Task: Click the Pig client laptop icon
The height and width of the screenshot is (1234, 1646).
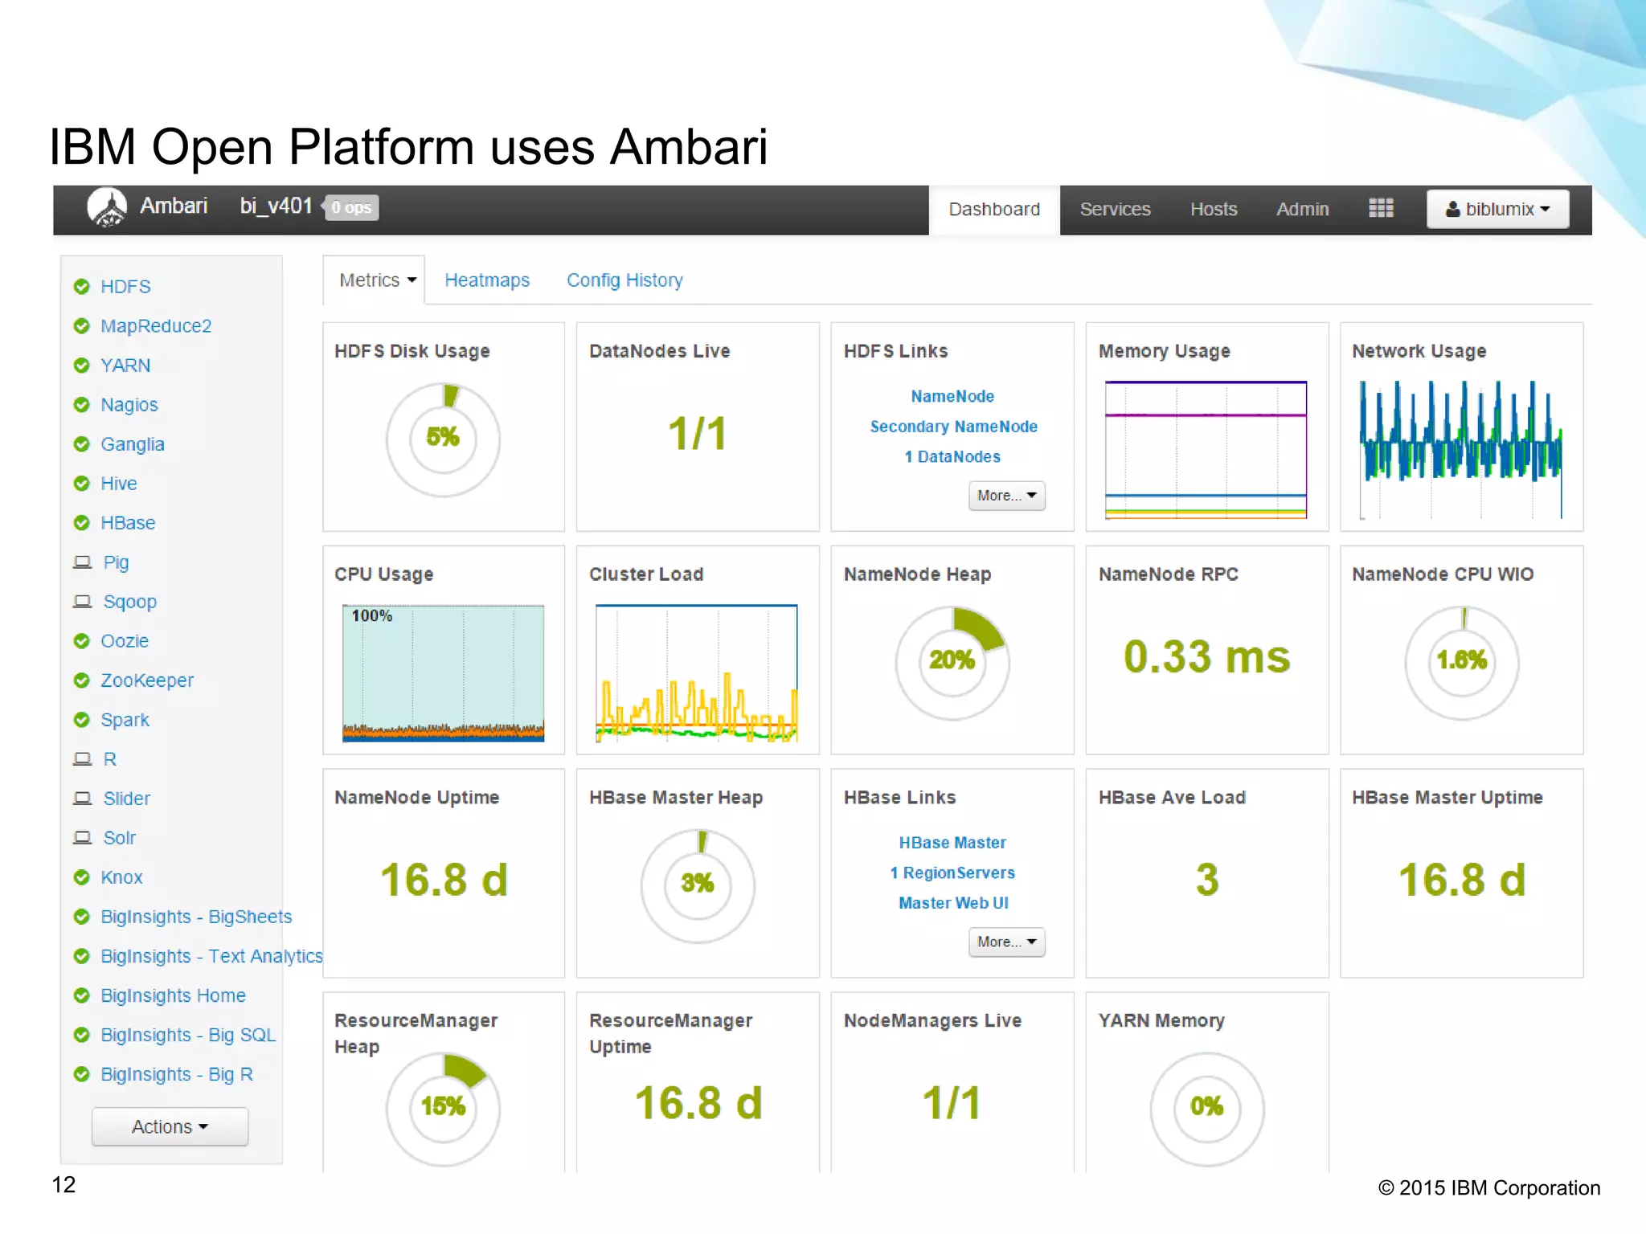Action: [x=82, y=562]
